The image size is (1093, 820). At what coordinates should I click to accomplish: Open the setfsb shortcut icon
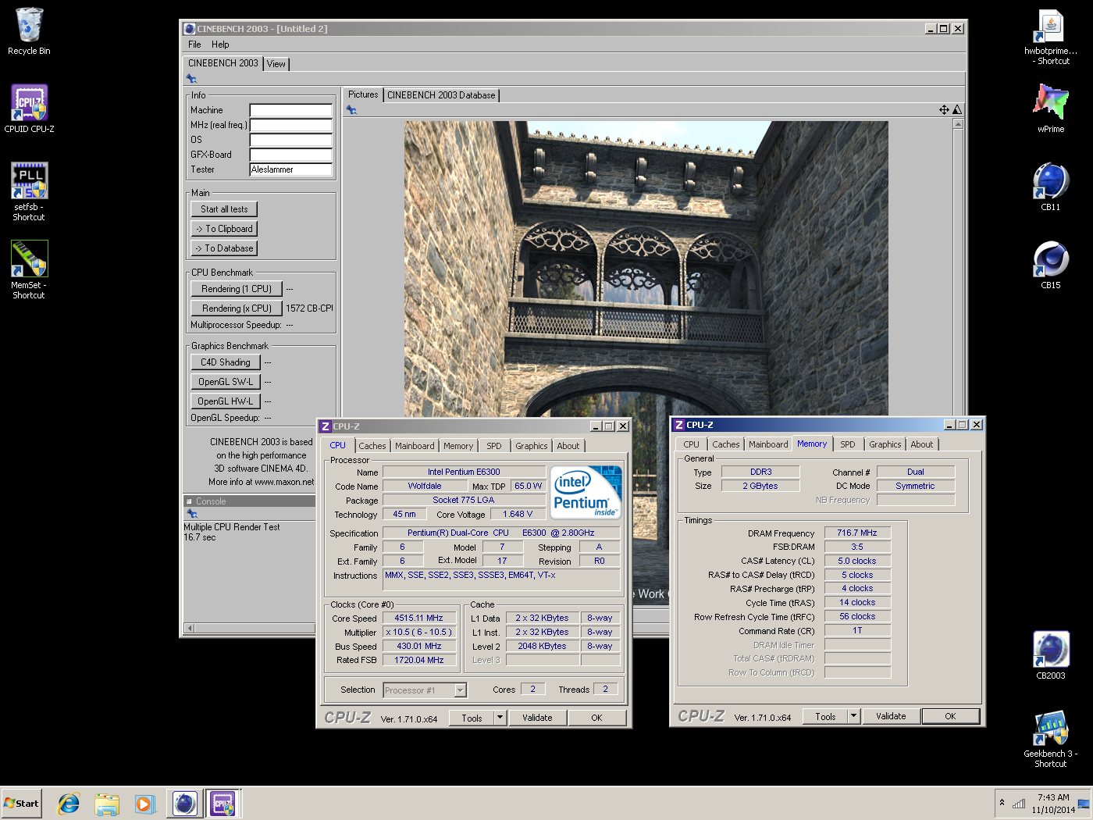[29, 191]
